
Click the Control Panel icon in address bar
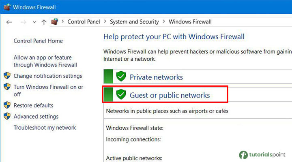(55, 22)
